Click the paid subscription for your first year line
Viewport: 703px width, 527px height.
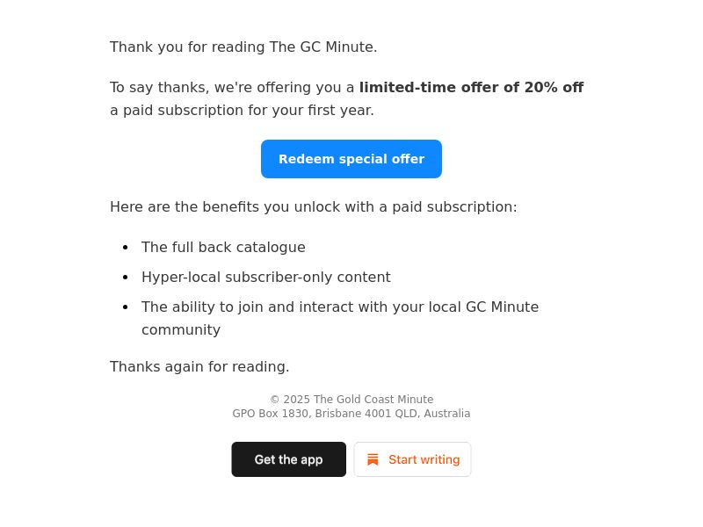point(243,111)
